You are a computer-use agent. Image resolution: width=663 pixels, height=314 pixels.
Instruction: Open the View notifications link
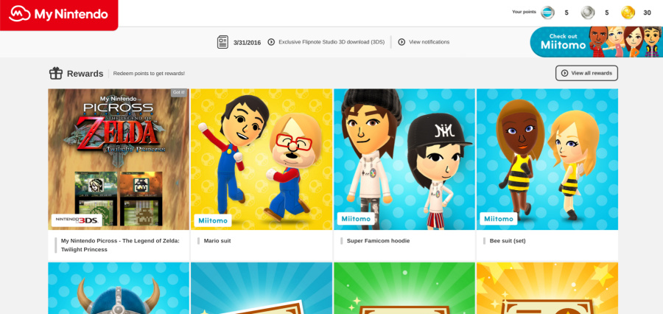[429, 42]
